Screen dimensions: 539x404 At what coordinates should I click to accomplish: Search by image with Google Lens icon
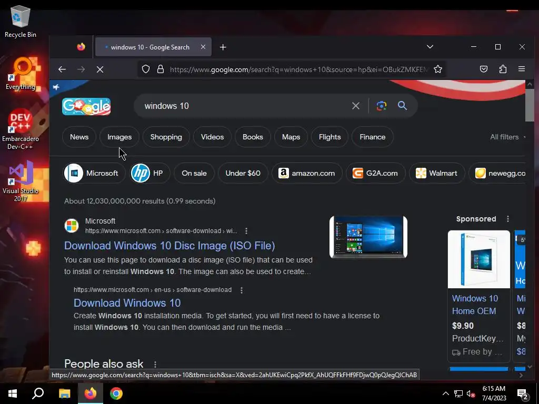tap(381, 106)
